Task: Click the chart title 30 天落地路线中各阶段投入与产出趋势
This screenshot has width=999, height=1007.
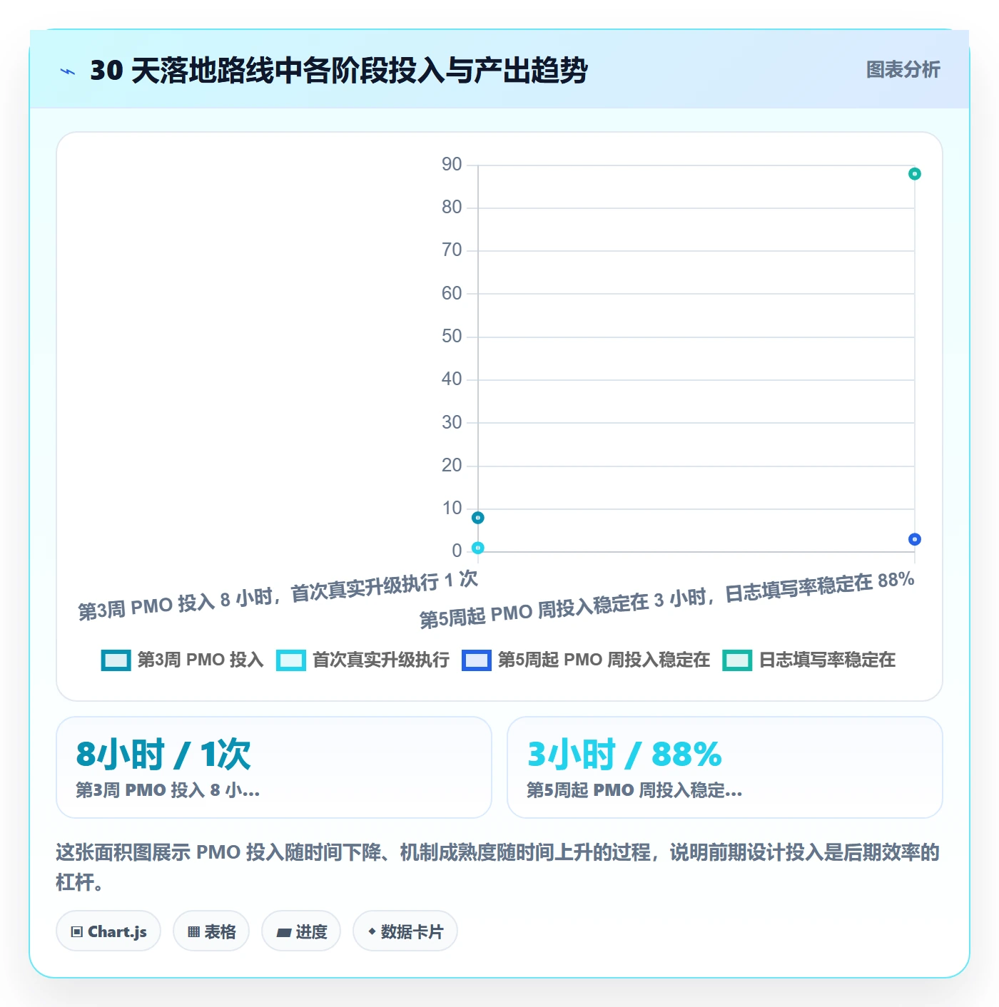Action: [339, 71]
